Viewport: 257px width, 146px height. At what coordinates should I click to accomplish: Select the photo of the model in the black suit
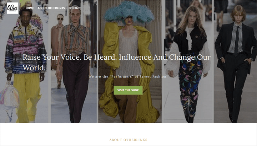click(x=235, y=61)
